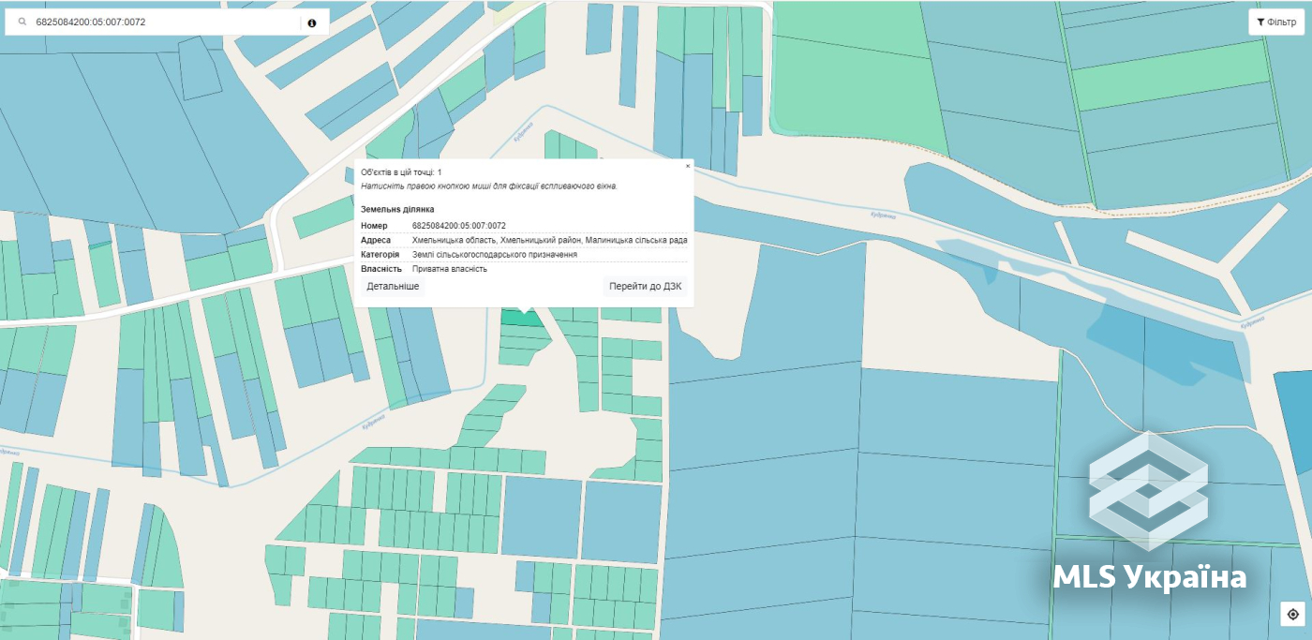
Task: Open the Детальніше details button
Action: [x=393, y=286]
